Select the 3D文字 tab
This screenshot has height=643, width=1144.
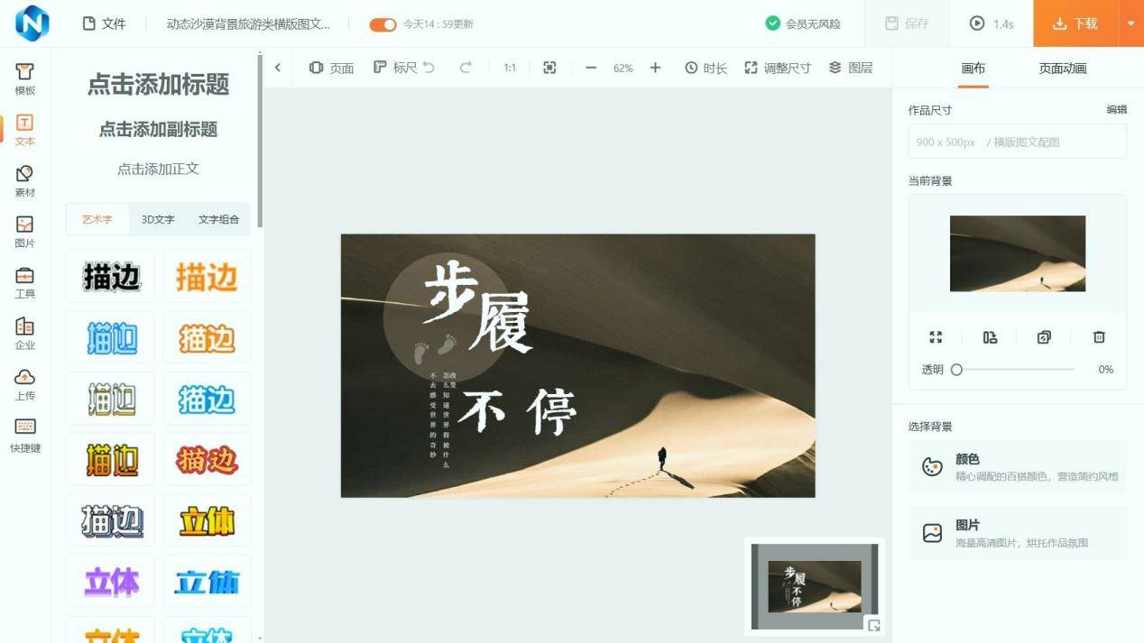click(x=158, y=219)
